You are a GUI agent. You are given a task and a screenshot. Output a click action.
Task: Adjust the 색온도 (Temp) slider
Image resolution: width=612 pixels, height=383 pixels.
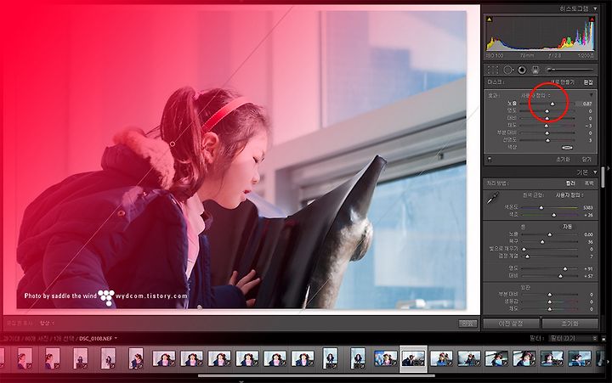[541, 207]
